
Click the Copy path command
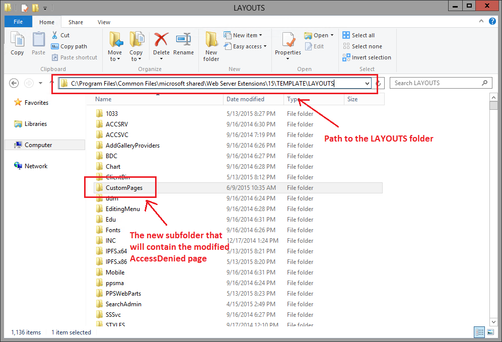pyautogui.click(x=69, y=46)
